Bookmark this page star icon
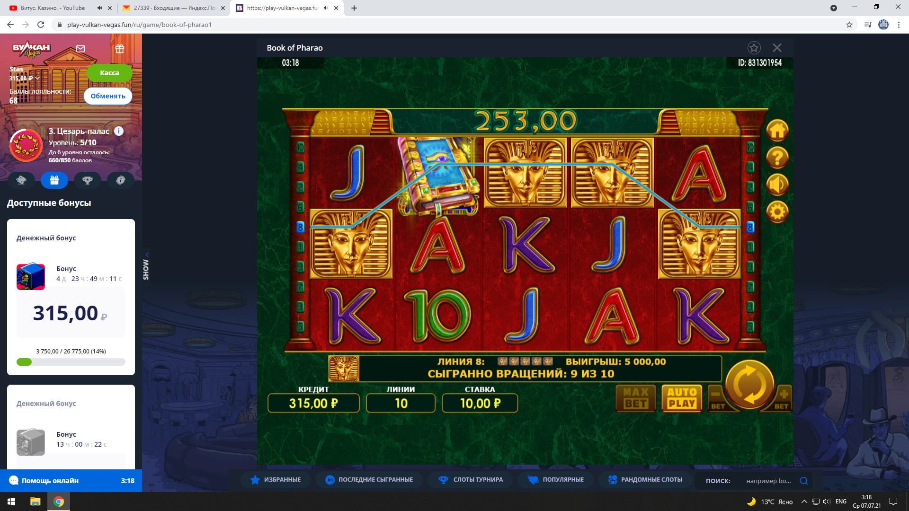This screenshot has width=909, height=511. coord(849,25)
